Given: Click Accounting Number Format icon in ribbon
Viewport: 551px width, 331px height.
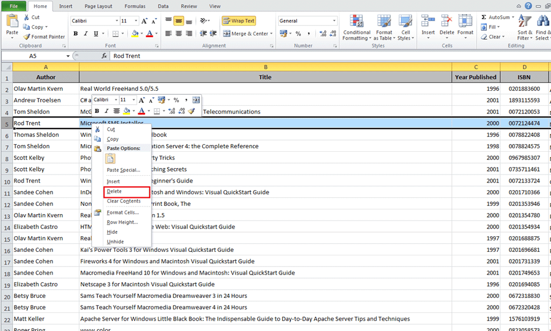Looking at the screenshot, I should point(283,34).
